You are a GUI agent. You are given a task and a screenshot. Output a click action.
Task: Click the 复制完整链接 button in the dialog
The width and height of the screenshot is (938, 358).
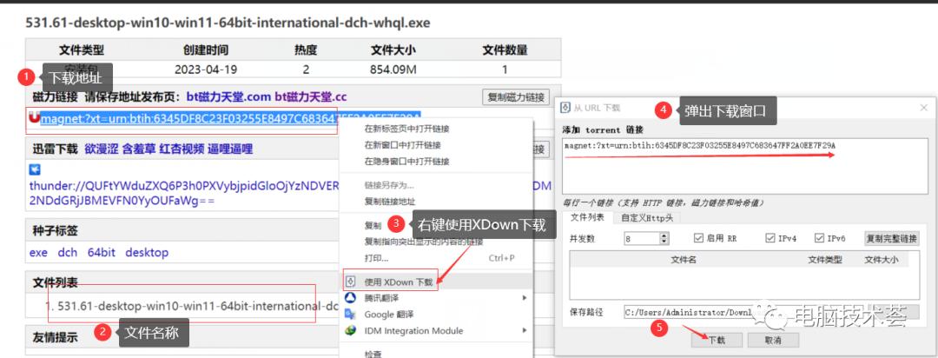tap(891, 238)
